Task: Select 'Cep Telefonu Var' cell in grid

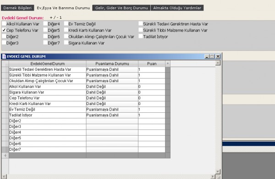Action: point(48,98)
